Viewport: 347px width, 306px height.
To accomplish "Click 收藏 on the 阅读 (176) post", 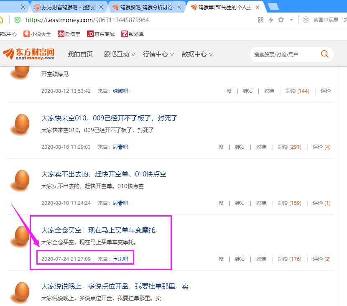I will click(261, 259).
